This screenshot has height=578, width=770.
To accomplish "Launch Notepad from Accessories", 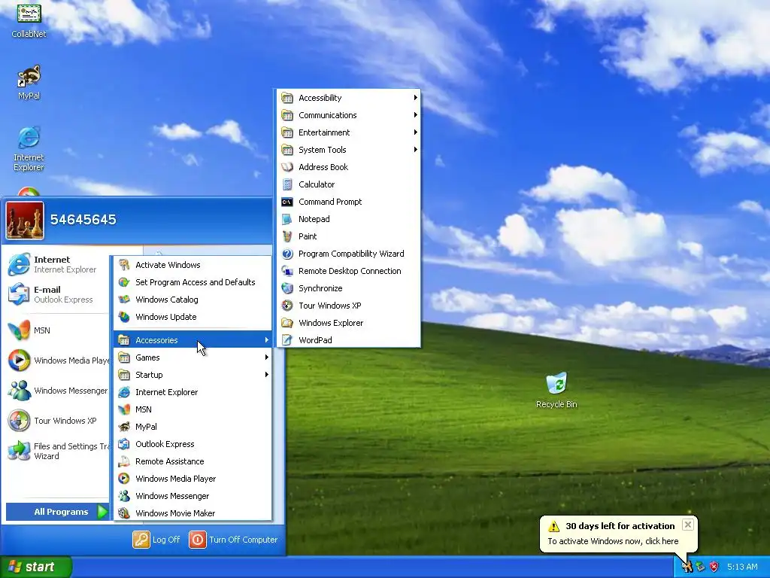I will click(349, 219).
